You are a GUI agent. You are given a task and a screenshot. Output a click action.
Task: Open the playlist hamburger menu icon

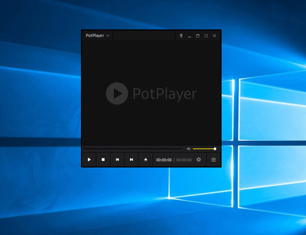214,160
